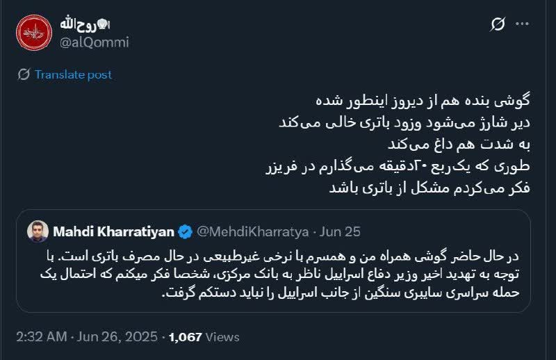Click the 1,067 Views counter
Image resolution: width=556 pixels, height=360 pixels.
tap(204, 337)
